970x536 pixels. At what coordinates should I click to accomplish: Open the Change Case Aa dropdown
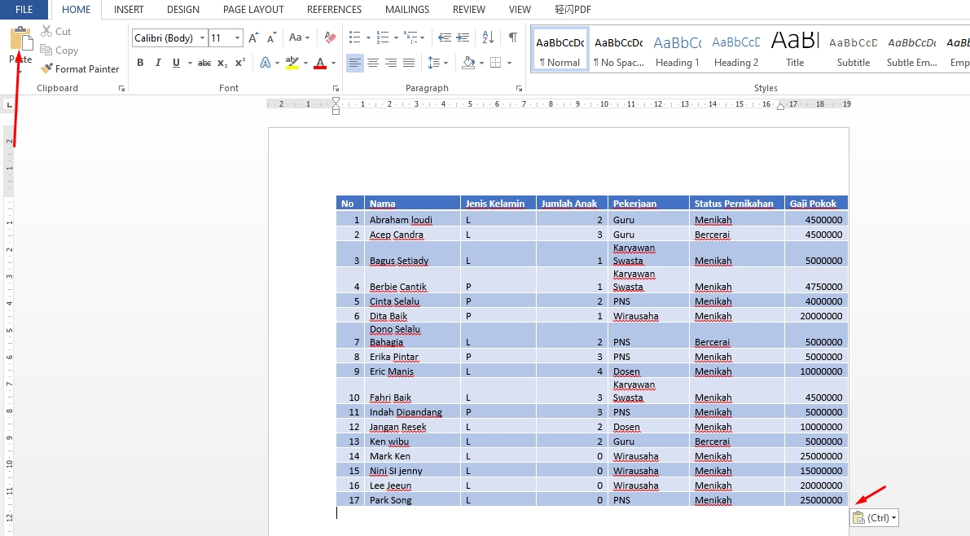point(299,37)
